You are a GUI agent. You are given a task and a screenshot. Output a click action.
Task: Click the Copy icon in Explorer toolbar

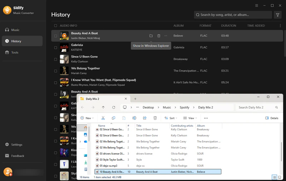(113, 118)
